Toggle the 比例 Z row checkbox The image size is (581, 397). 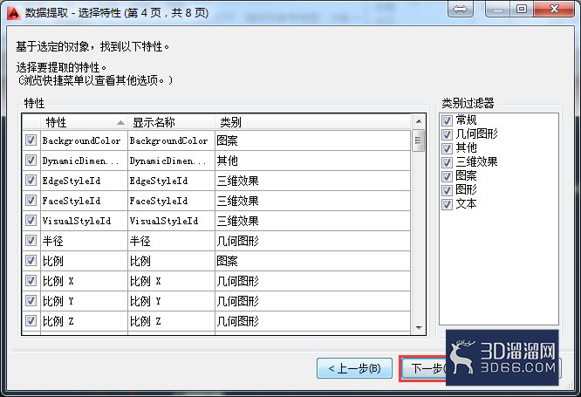pos(31,320)
